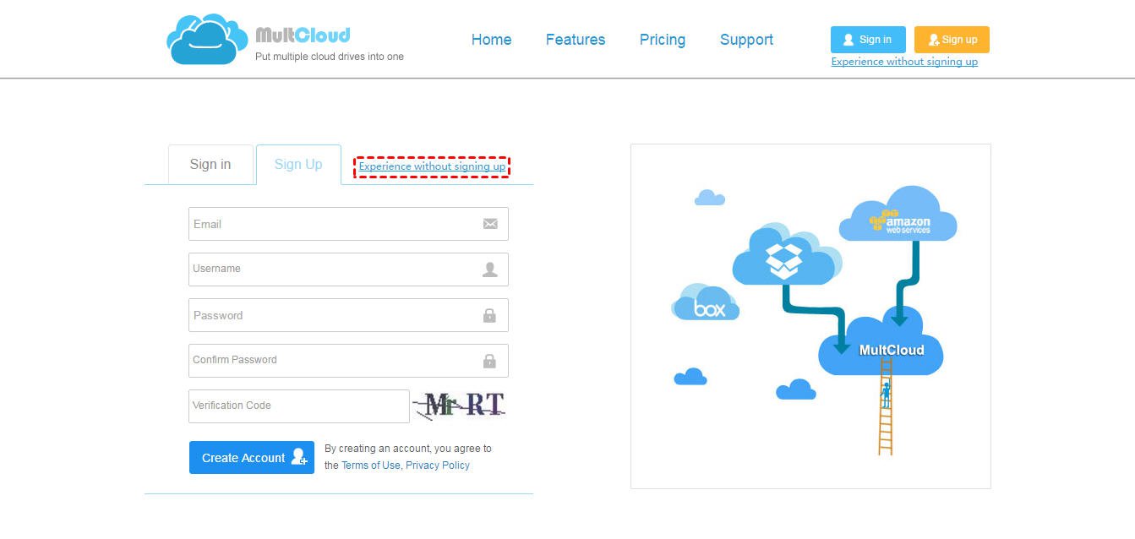
Task: Click the Dropbox cloud in the illustration
Action: point(786,254)
